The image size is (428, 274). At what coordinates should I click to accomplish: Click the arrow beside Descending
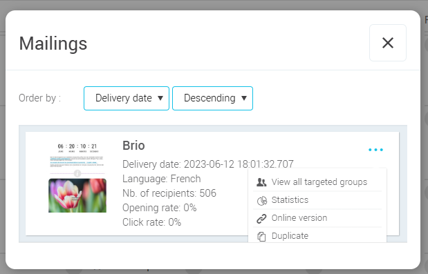[x=244, y=98]
